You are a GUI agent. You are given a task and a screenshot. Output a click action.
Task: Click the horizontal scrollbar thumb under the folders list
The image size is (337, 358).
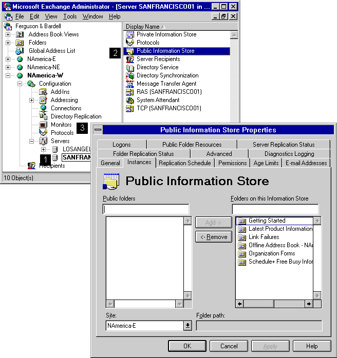[x=259, y=304]
